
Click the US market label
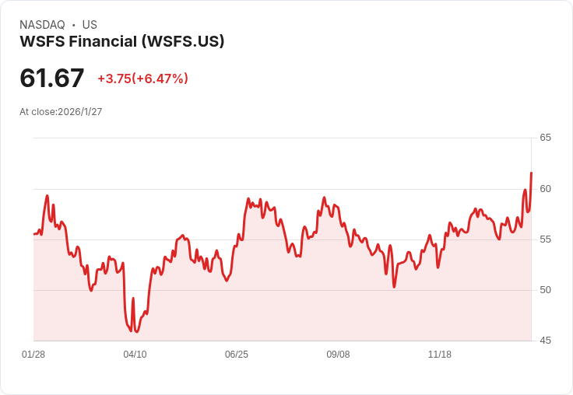[x=90, y=25]
